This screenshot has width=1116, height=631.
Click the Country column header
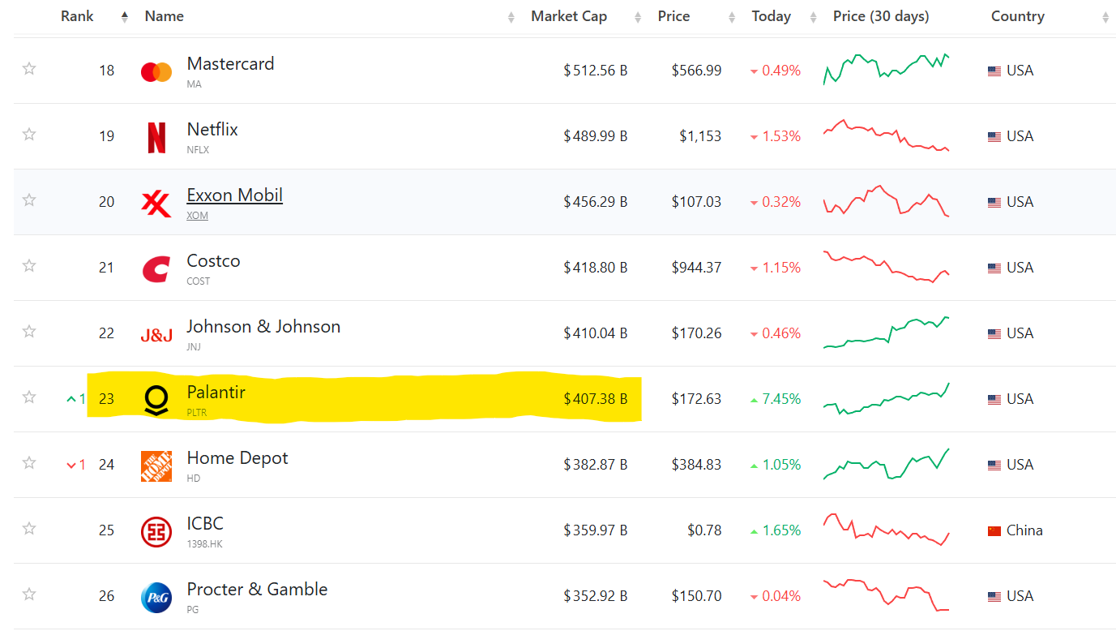pyautogui.click(x=1018, y=16)
